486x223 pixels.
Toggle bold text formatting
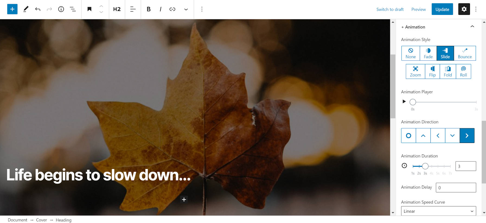[x=148, y=9]
